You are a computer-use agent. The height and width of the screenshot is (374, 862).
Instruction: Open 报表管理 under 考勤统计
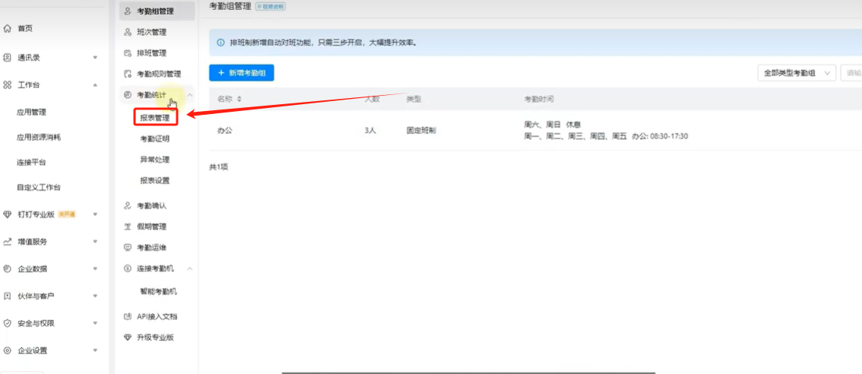tap(155, 118)
